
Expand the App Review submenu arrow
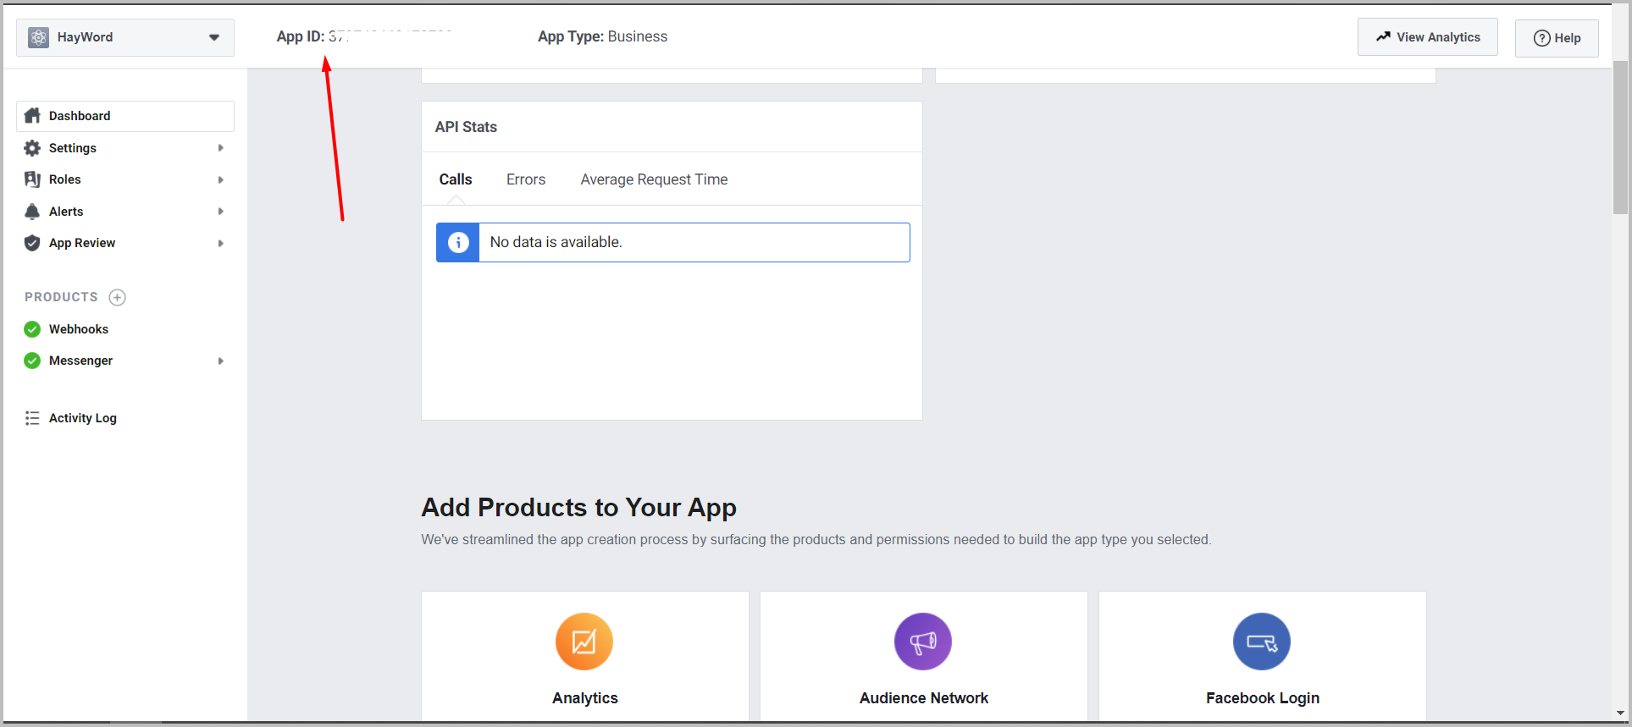coord(221,243)
